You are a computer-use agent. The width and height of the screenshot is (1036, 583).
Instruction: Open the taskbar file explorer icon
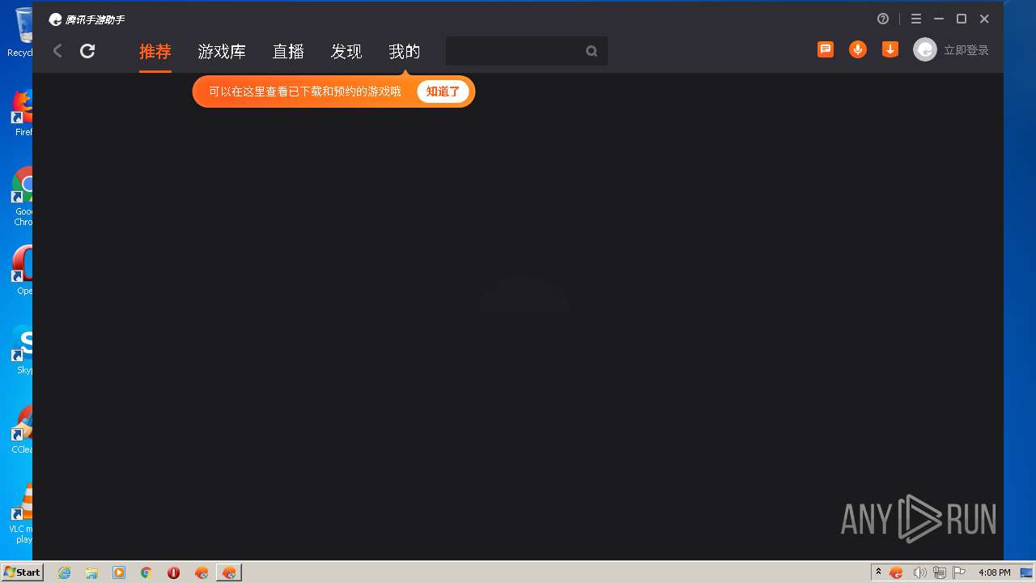(x=91, y=572)
